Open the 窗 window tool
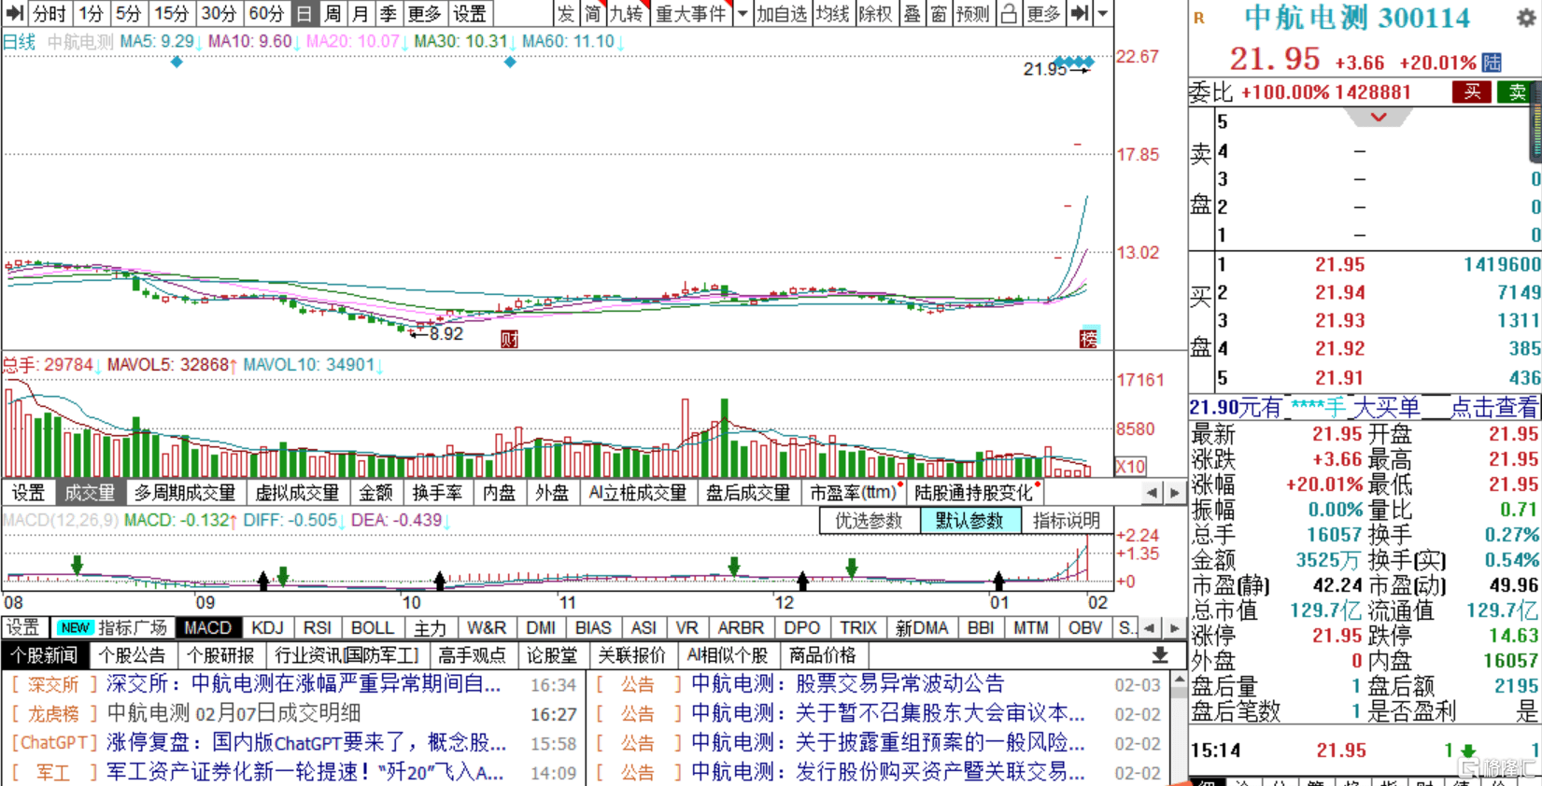1542x786 pixels. point(939,13)
